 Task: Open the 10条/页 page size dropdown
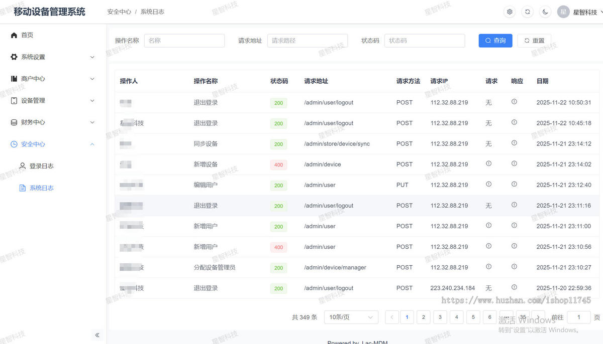coord(351,317)
